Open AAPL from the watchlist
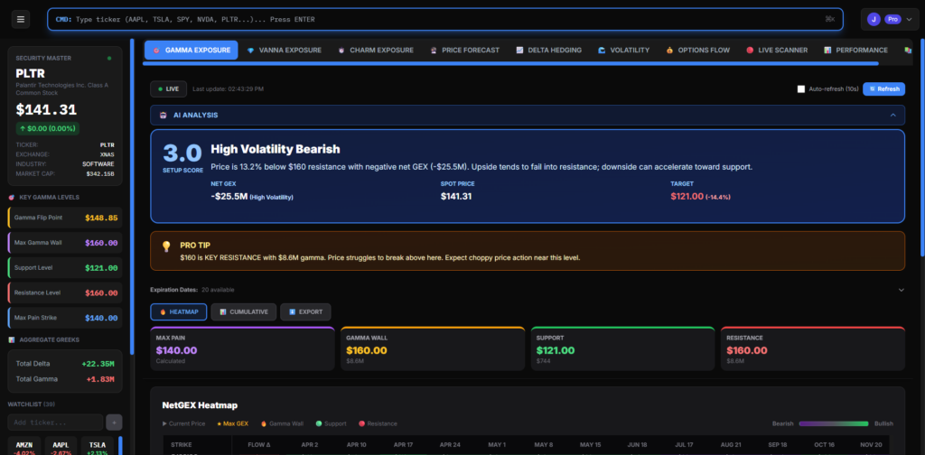Image resolution: width=925 pixels, height=455 pixels. tap(61, 446)
